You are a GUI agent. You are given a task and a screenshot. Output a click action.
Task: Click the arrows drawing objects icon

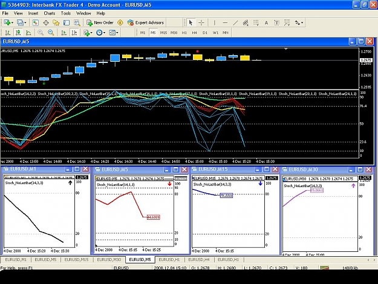tap(297, 22)
